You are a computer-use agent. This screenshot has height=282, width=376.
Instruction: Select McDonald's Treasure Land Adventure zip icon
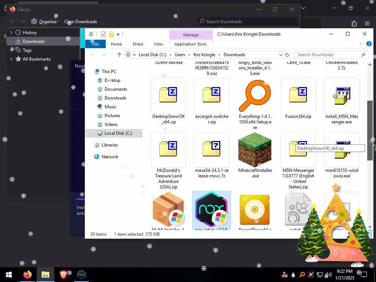pyautogui.click(x=168, y=149)
